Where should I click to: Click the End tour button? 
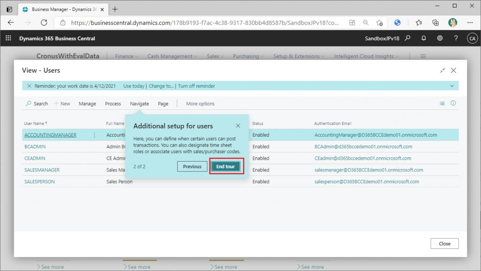(225, 166)
